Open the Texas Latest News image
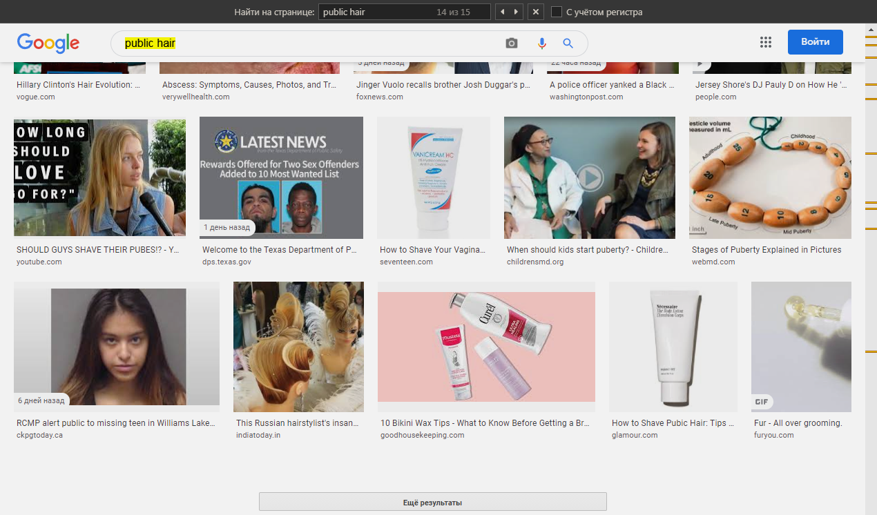This screenshot has width=877, height=515. click(x=281, y=178)
